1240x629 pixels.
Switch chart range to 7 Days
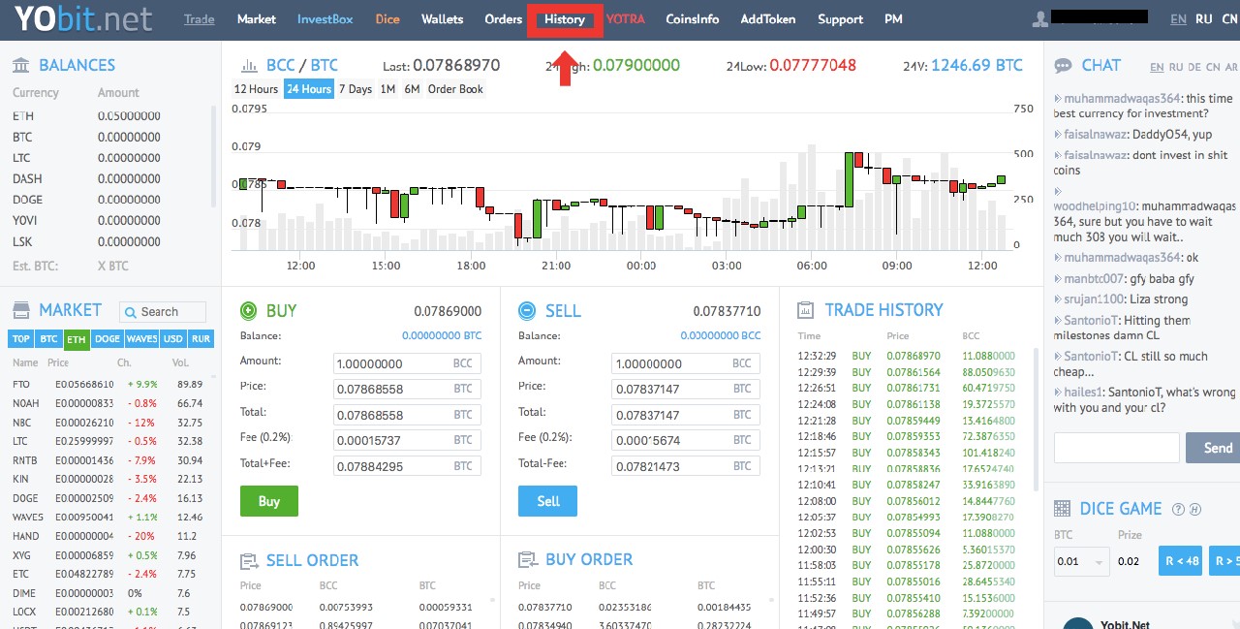tap(355, 89)
